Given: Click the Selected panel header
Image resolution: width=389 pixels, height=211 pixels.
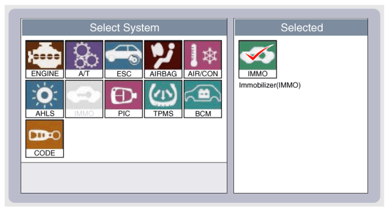Looking at the screenshot, I should 301,28.
